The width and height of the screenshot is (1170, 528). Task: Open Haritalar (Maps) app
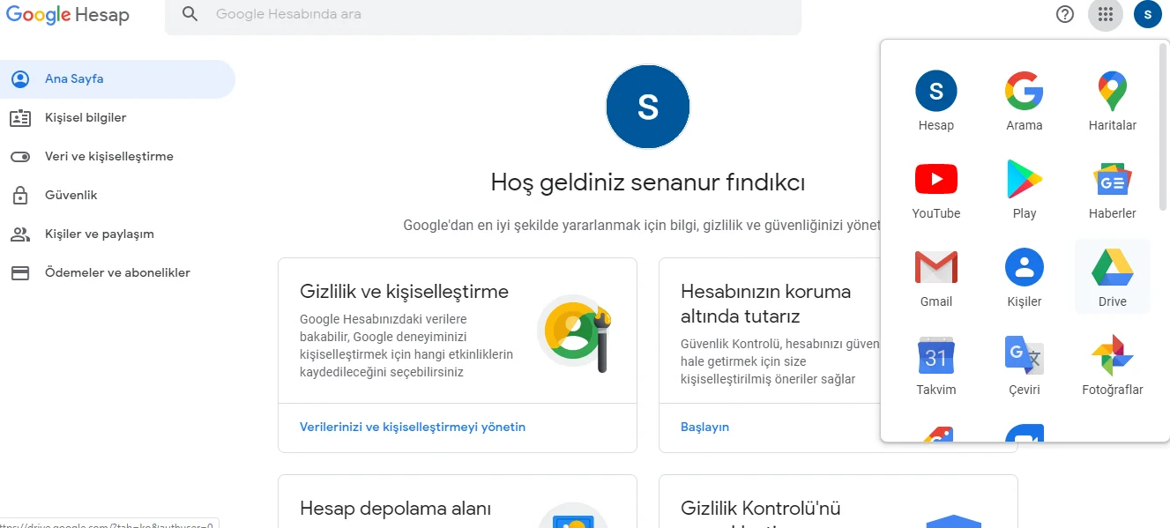click(1112, 100)
